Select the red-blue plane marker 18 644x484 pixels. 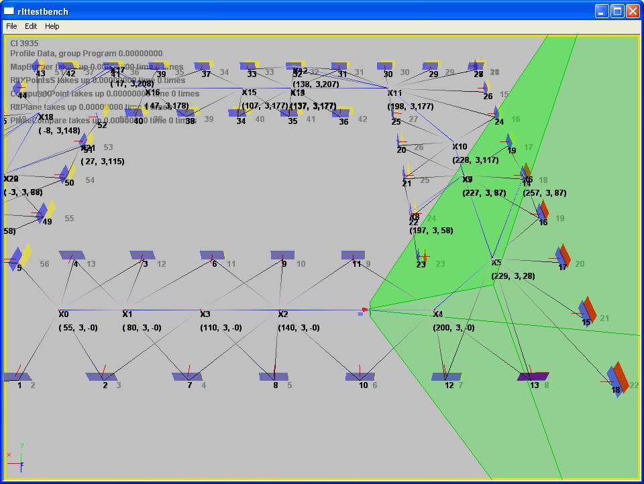(x=617, y=379)
